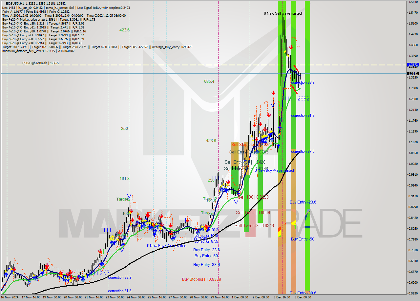
Task: Select the 'Sell Entry -88 | 1.0765' label
Action: click(x=249, y=152)
